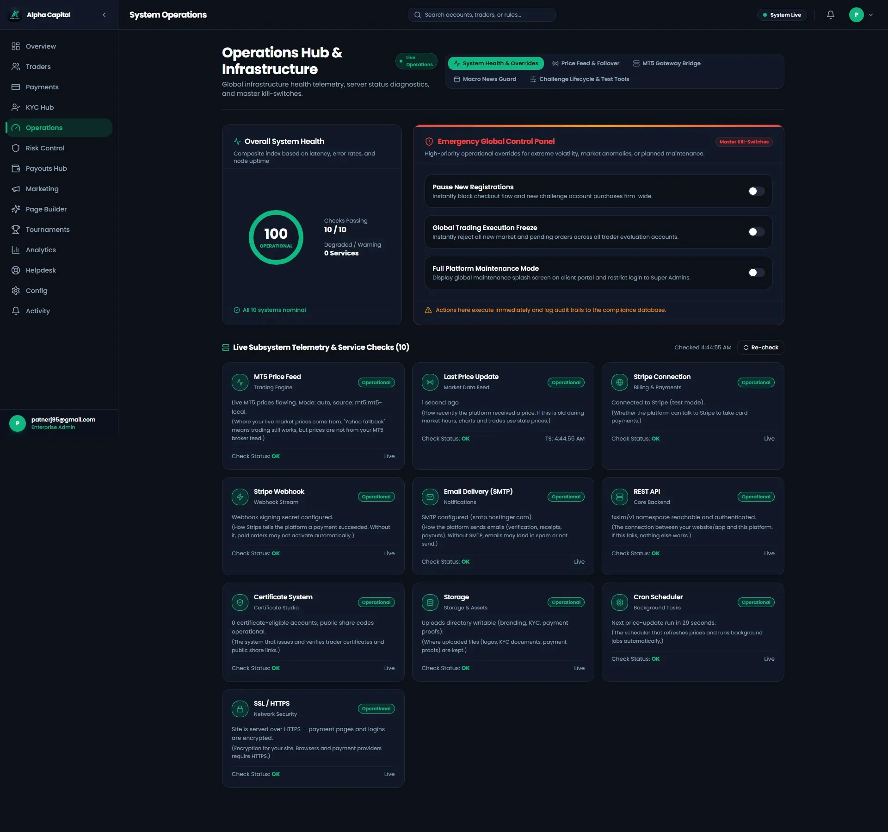Click the Helpdesk lifebuoy icon
This screenshot has width=888, height=832.
[16, 270]
